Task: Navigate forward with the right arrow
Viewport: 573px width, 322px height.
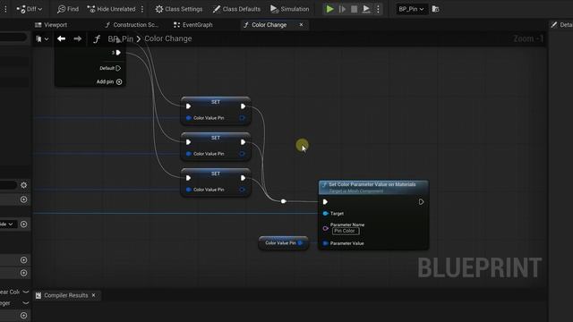Action: coord(78,38)
